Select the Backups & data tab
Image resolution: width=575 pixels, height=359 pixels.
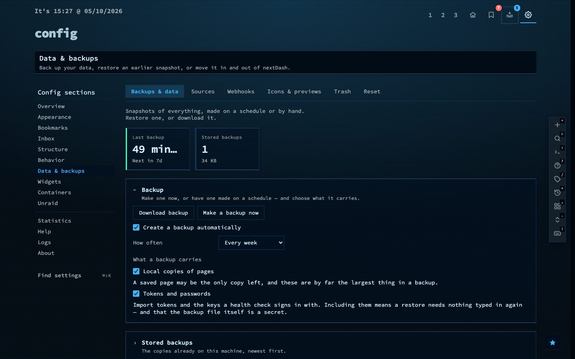click(155, 91)
